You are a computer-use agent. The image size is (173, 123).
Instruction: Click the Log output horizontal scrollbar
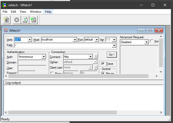point(63,112)
